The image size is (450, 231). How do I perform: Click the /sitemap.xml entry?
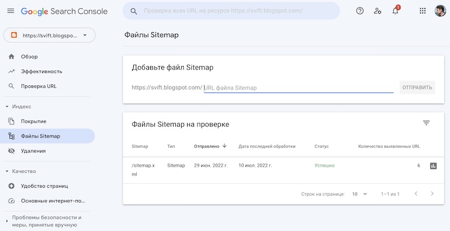(143, 170)
